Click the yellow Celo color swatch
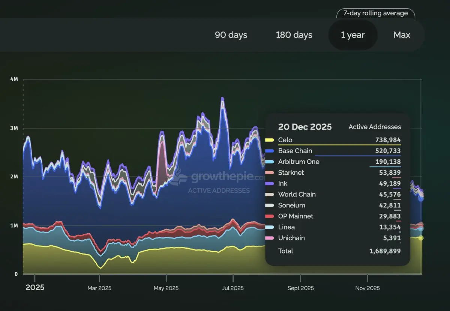 [269, 140]
